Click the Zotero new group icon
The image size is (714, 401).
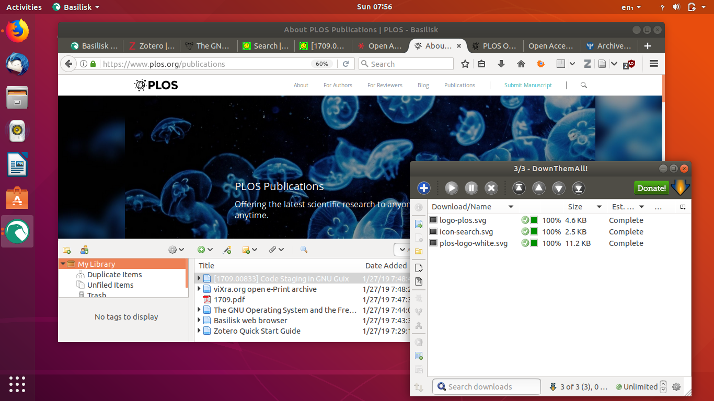pos(84,250)
